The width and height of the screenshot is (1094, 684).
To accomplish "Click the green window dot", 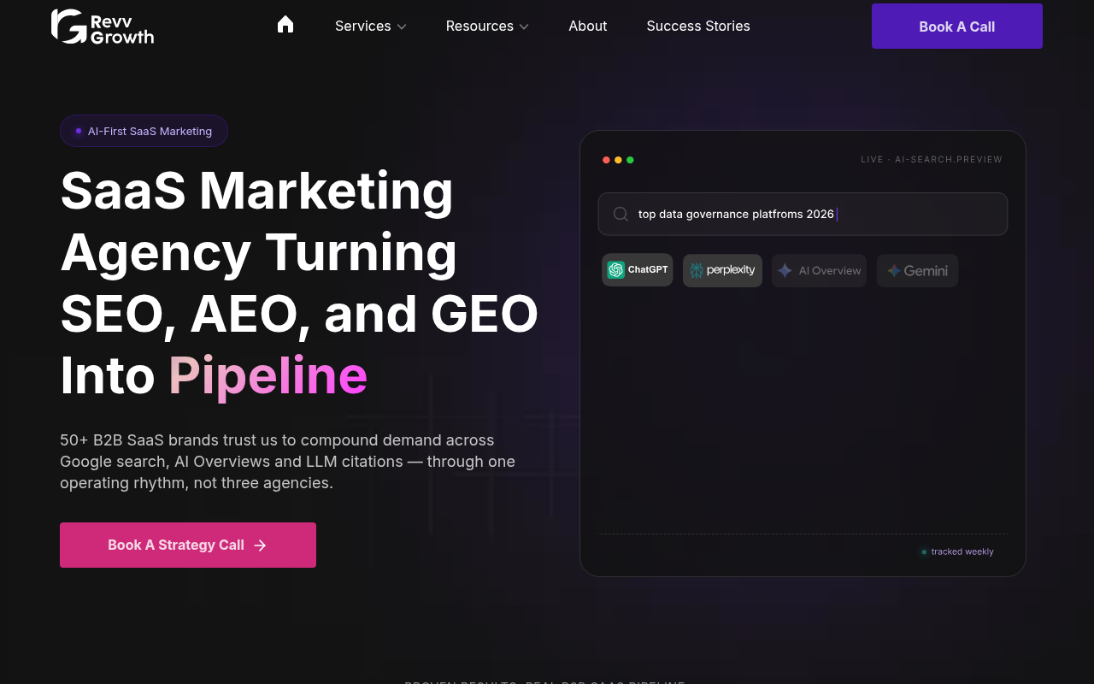I will coord(630,160).
